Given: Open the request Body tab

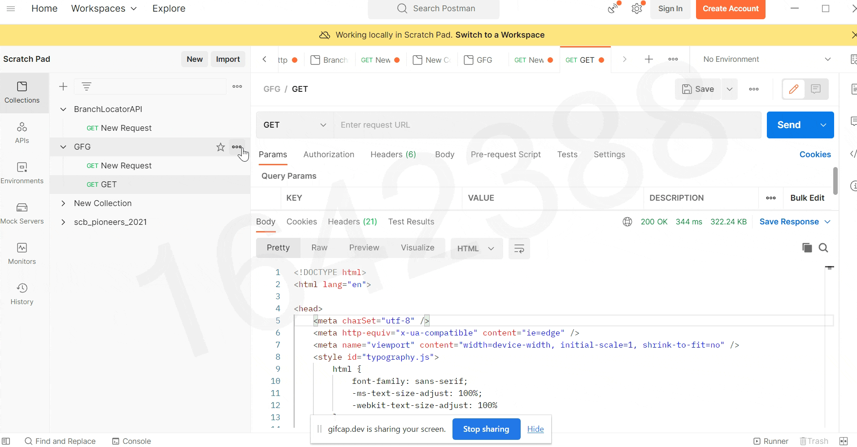Looking at the screenshot, I should [444, 155].
